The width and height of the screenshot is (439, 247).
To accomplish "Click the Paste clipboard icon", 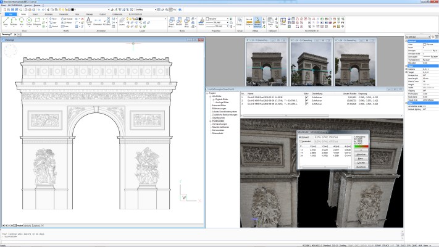I will 270,22.
